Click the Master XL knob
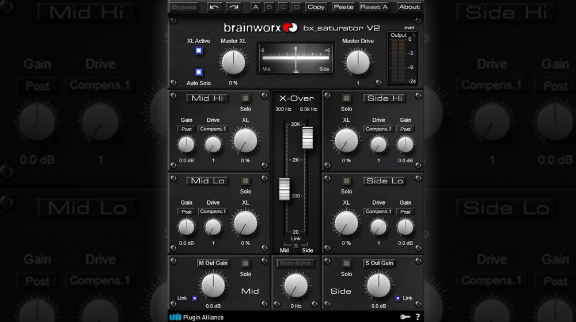576x322 pixels. point(233,62)
